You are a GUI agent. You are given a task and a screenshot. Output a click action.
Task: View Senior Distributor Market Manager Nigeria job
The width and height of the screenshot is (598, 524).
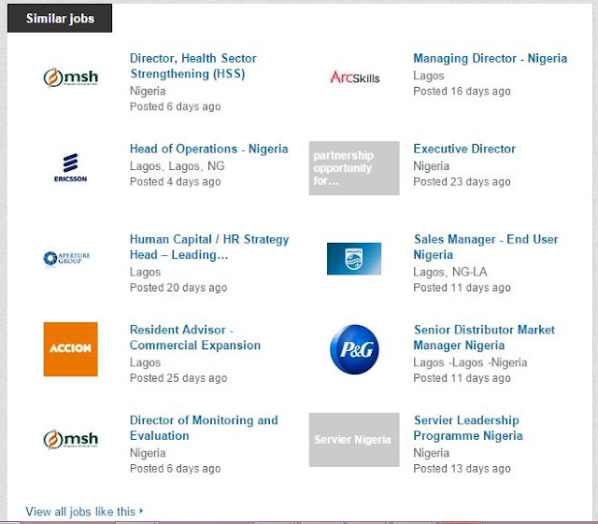(484, 337)
